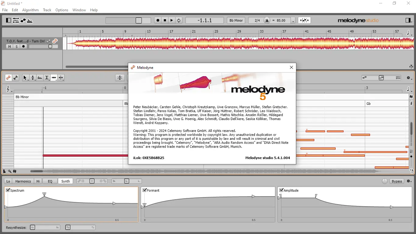
Task: Select the Pitch tool
Action: tap(33, 78)
